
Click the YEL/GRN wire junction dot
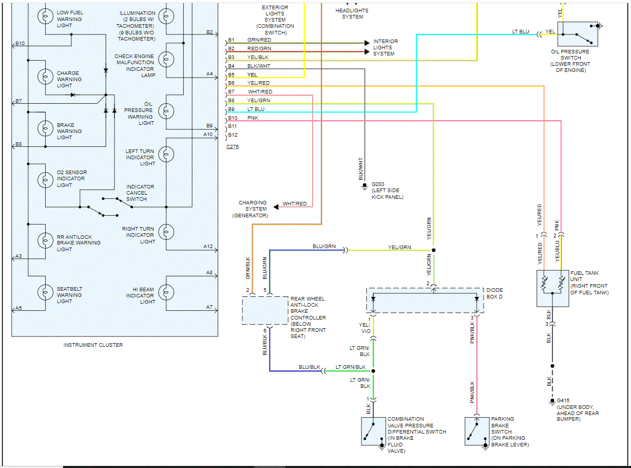pos(434,250)
